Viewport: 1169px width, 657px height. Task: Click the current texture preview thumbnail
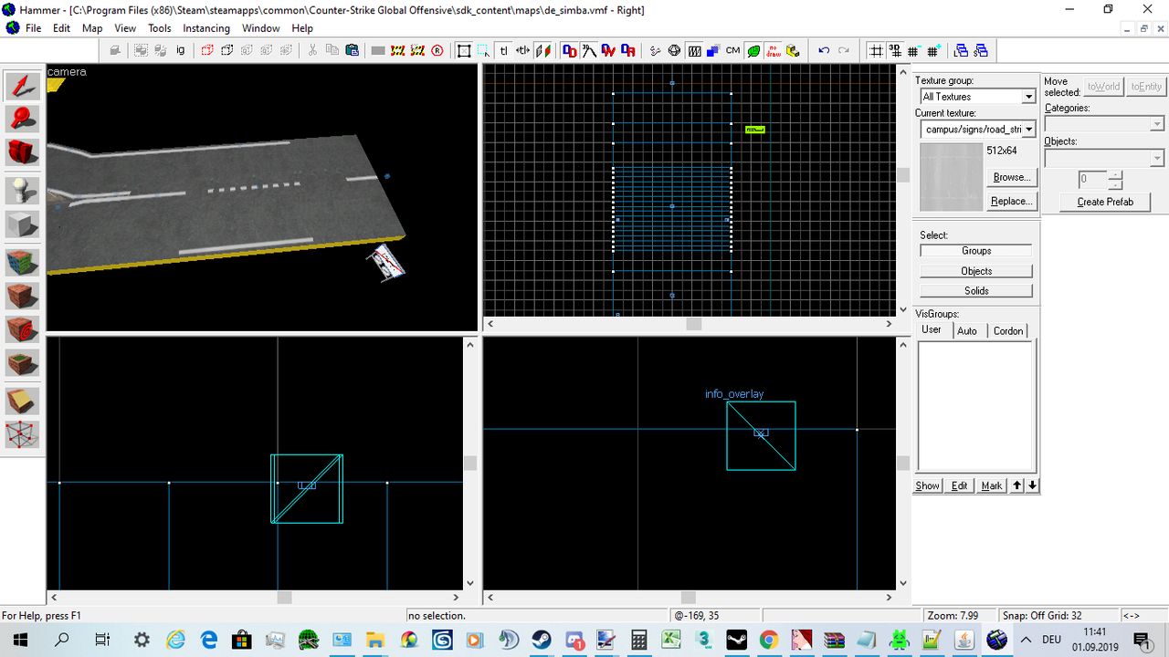952,177
